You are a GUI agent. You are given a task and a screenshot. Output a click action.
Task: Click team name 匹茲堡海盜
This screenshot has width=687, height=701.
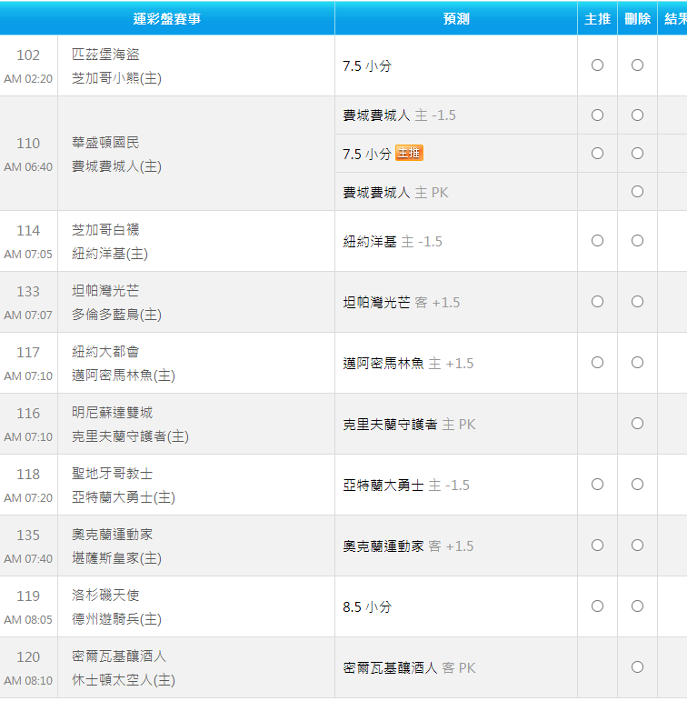pos(105,55)
